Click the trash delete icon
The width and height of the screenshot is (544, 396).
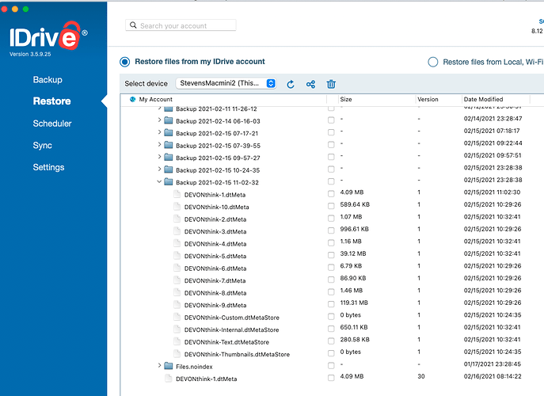pos(331,84)
